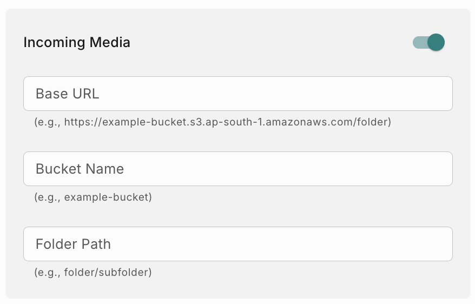Click the folder/subfolder example hint

93,273
